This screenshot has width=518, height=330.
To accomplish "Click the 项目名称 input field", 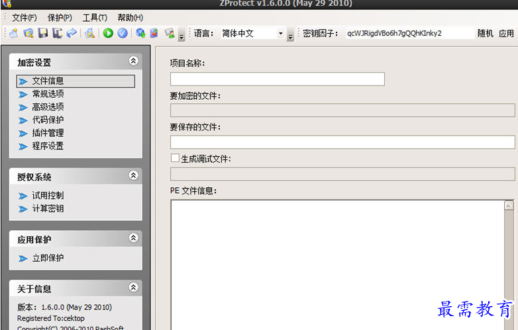I will 277,79.
